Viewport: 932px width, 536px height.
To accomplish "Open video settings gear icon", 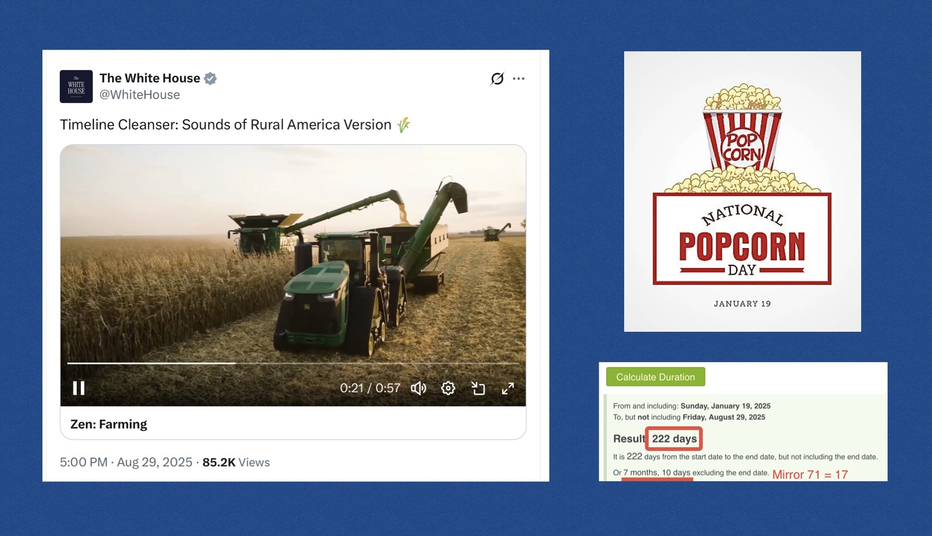I will point(448,388).
